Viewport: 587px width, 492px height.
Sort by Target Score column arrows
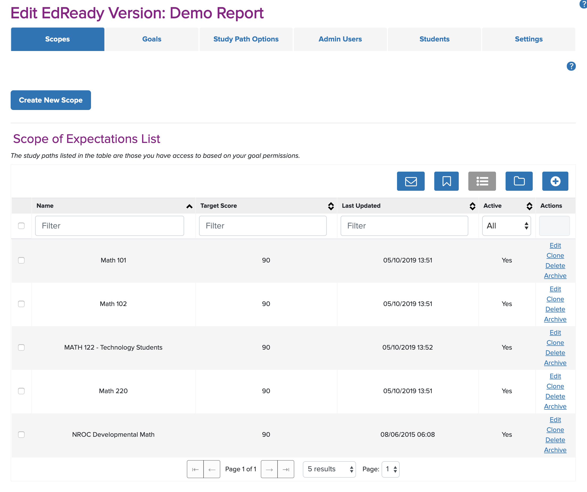click(331, 206)
